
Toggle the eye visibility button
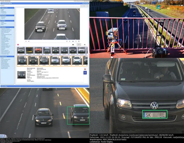pos(73,45)
